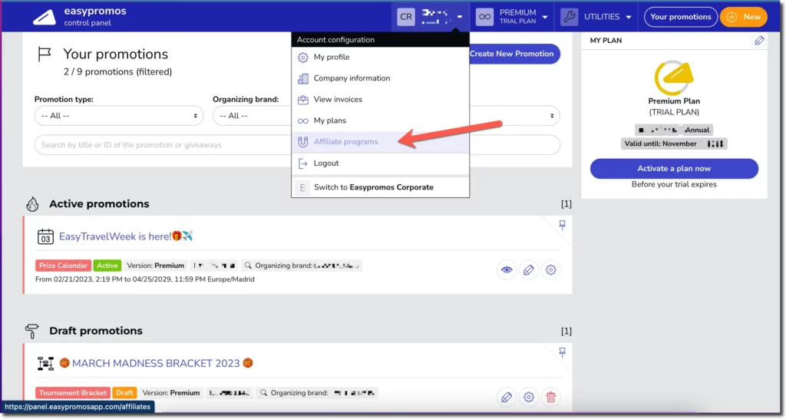
Task: Click the Draft promotions heading
Action: (96, 331)
